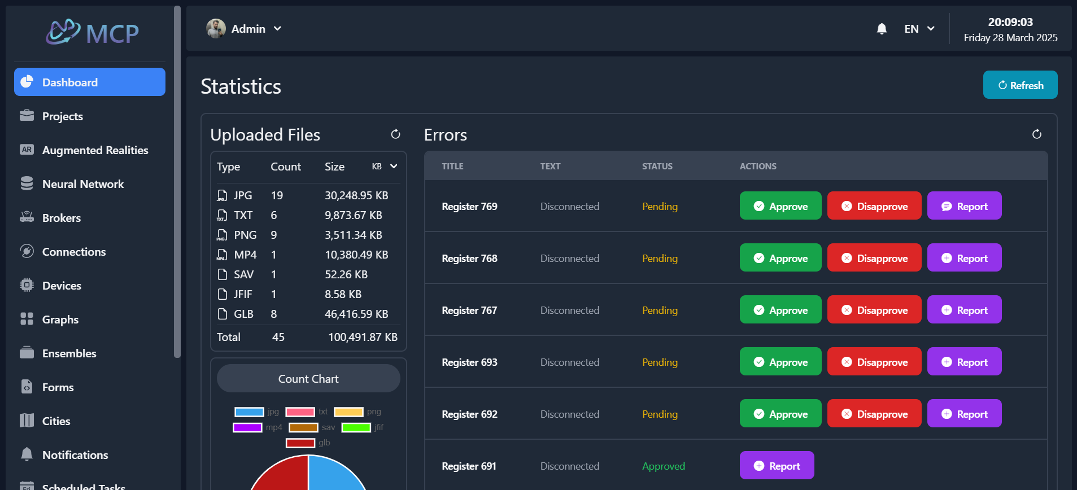Reload the Uploaded Files panel with its refresh icon
1077x490 pixels.
395,134
